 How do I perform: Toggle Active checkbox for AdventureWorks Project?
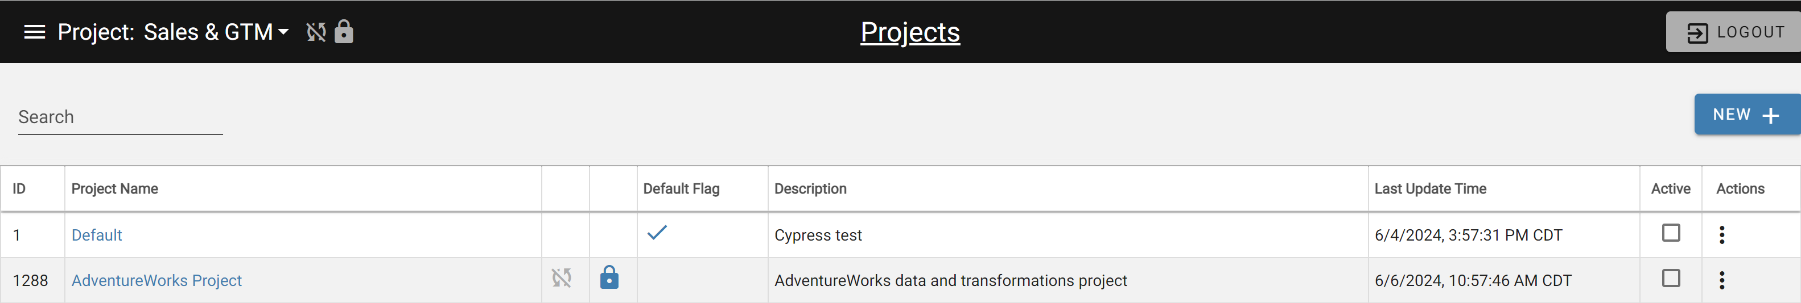[x=1670, y=278]
